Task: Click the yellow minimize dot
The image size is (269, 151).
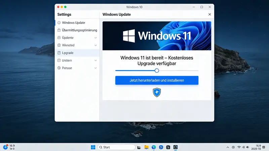Action: (62, 7)
